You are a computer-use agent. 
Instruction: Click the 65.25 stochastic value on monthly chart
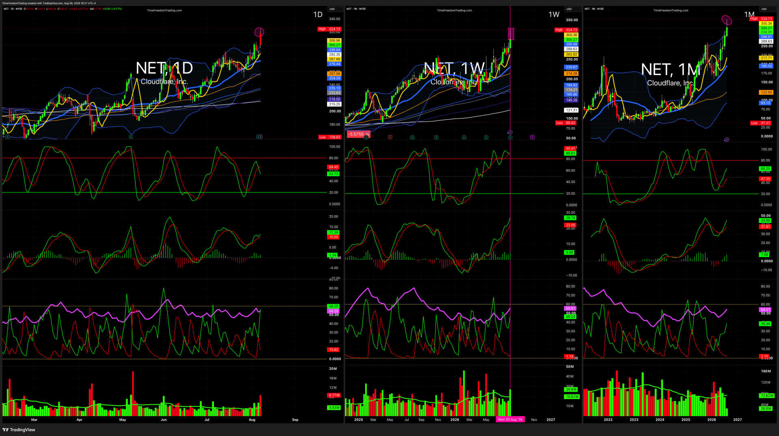pyautogui.click(x=765, y=169)
